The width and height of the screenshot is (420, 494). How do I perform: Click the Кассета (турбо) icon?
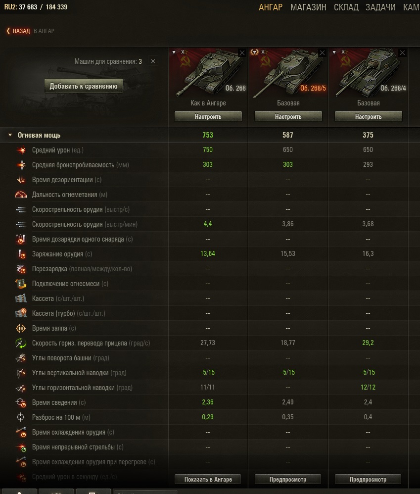coord(21,313)
